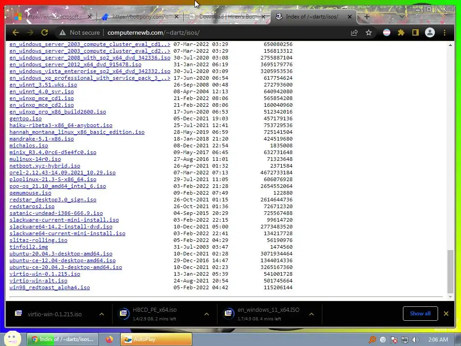Viewport: 461px width, 346px height.
Task: Go back using the browser back arrow
Action: click(x=16, y=32)
